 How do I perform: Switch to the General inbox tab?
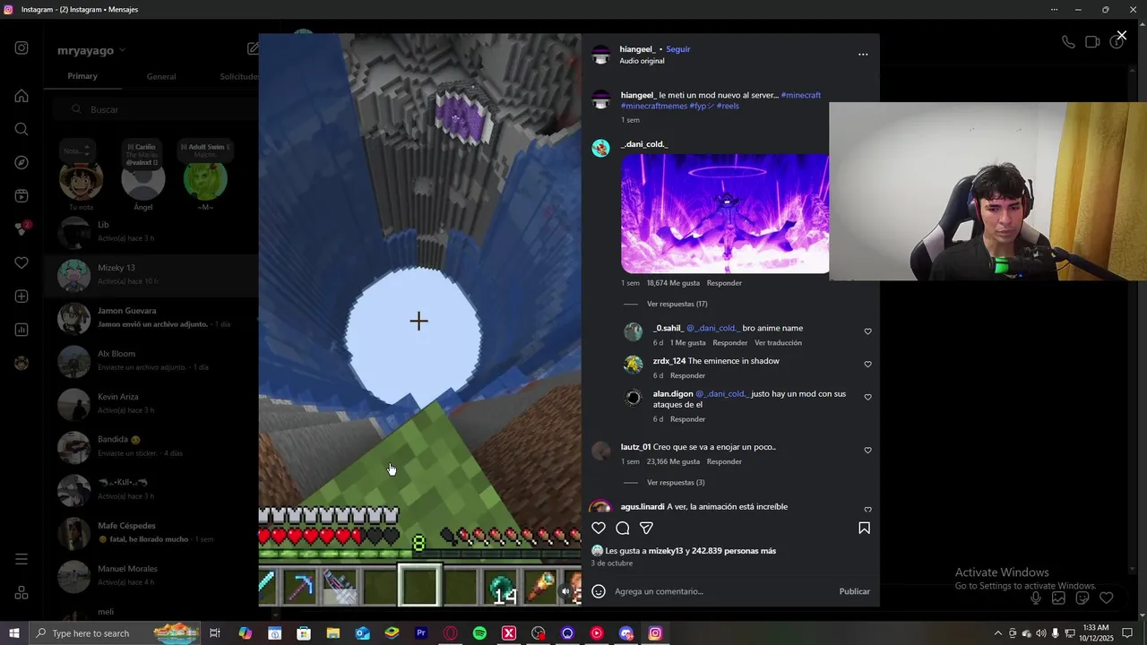coord(161,77)
